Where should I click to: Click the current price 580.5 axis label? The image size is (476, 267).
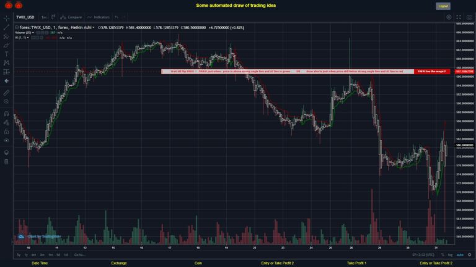coord(464,145)
